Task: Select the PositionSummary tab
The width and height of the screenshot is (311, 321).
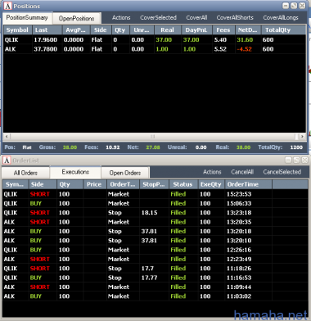Action: [27, 17]
